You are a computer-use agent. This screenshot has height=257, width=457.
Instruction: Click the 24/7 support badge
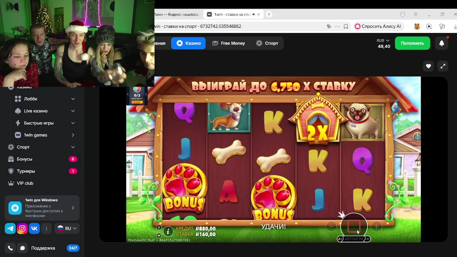coord(73,248)
